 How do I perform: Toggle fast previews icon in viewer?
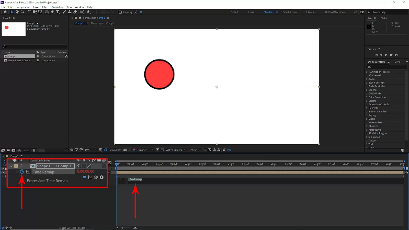[210, 150]
